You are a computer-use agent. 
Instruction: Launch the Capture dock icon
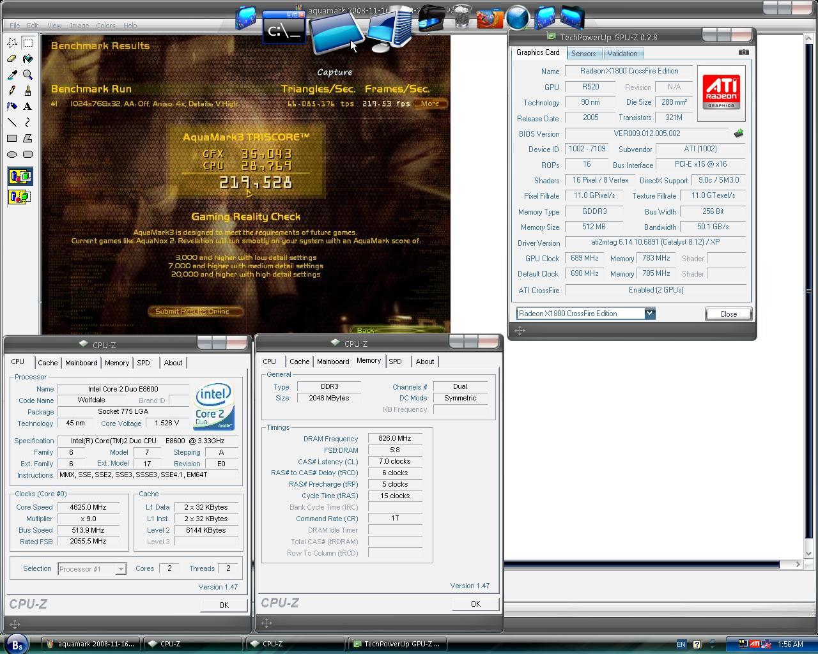(x=336, y=33)
